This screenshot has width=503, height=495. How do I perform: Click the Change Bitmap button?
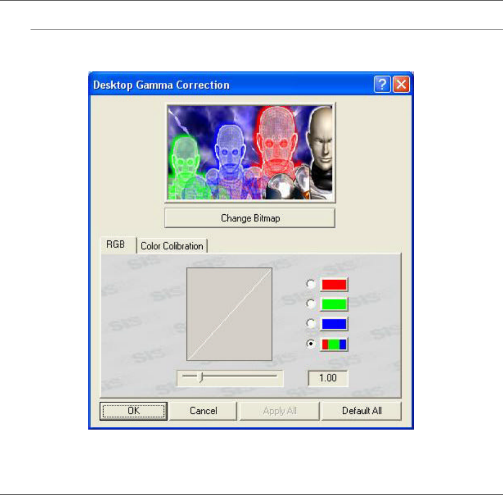pos(250,218)
